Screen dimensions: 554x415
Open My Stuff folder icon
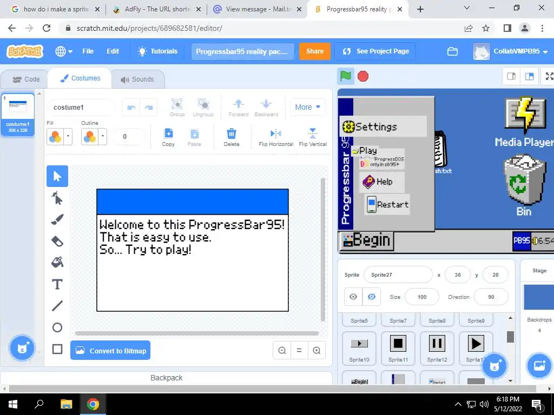tap(452, 51)
